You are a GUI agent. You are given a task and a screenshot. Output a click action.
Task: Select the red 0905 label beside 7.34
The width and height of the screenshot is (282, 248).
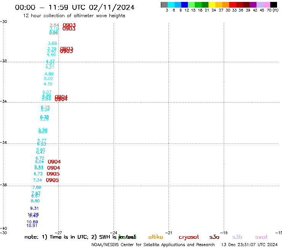click(52, 180)
